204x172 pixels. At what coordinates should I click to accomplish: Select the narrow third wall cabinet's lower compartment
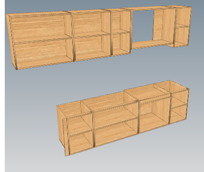121,43
